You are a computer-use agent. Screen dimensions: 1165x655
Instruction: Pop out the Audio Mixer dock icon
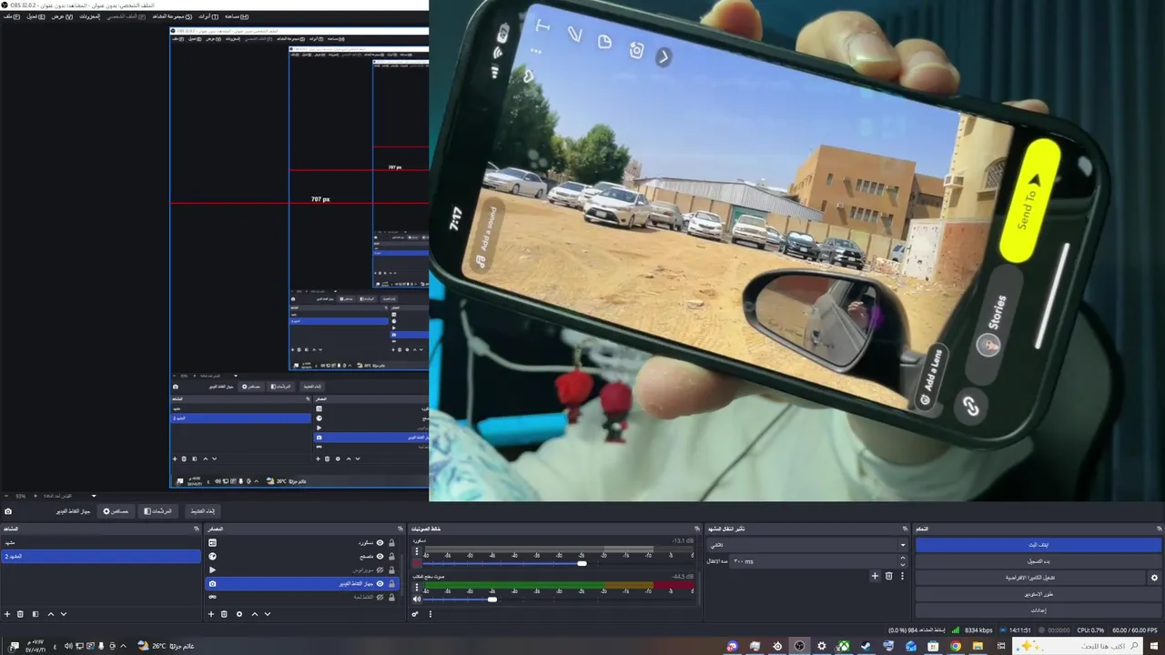click(698, 529)
